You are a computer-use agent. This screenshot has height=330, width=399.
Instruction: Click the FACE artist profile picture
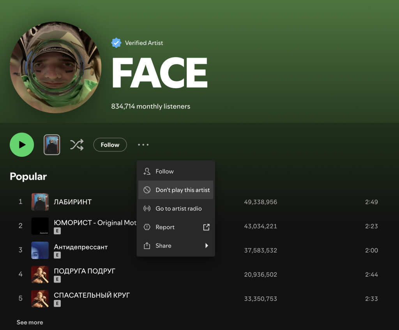coord(55,67)
